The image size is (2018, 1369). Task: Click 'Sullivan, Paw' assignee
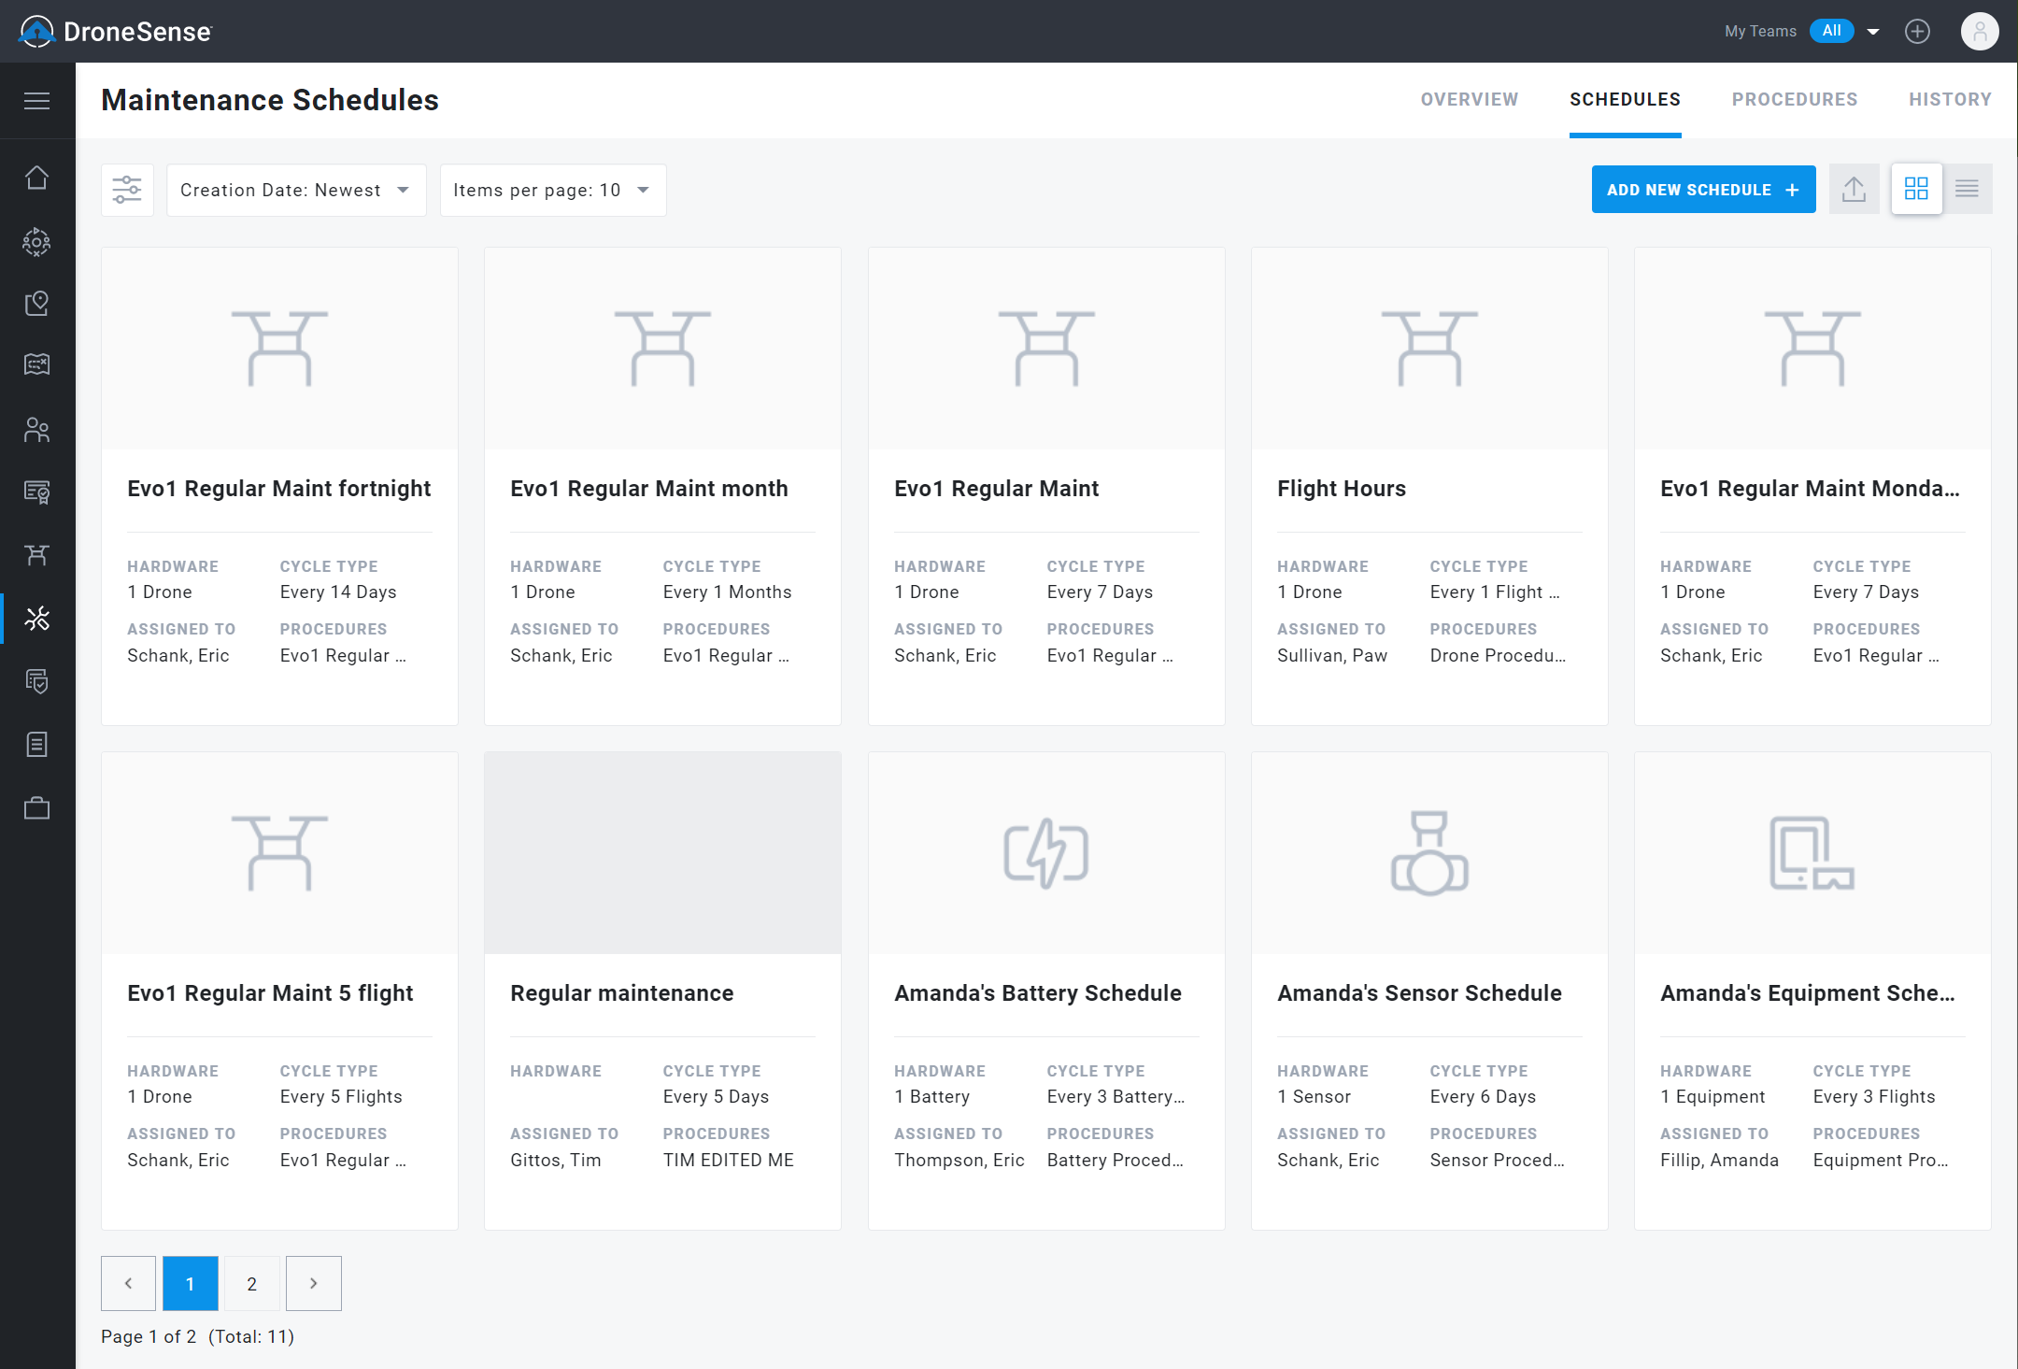[1332, 655]
